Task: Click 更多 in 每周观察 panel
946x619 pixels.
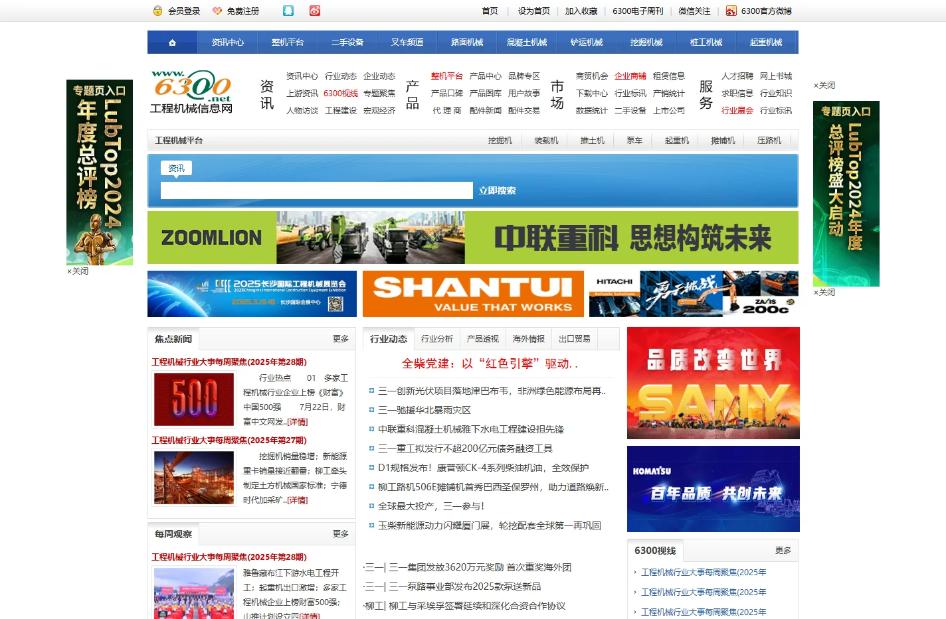Action: coord(341,534)
